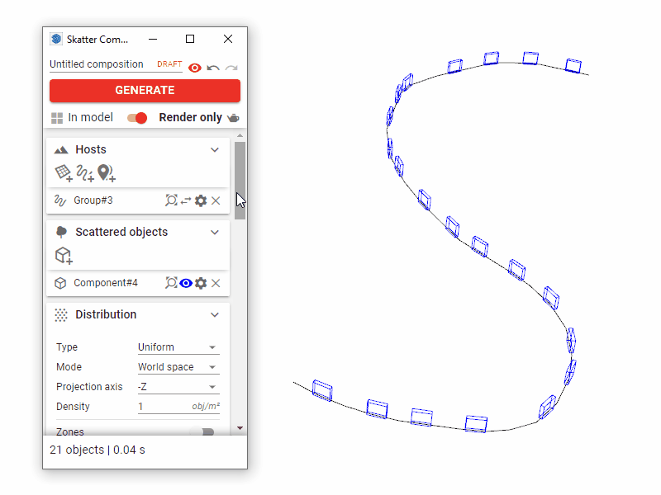
Task: Collapse the Hosts section
Action: pyautogui.click(x=215, y=149)
